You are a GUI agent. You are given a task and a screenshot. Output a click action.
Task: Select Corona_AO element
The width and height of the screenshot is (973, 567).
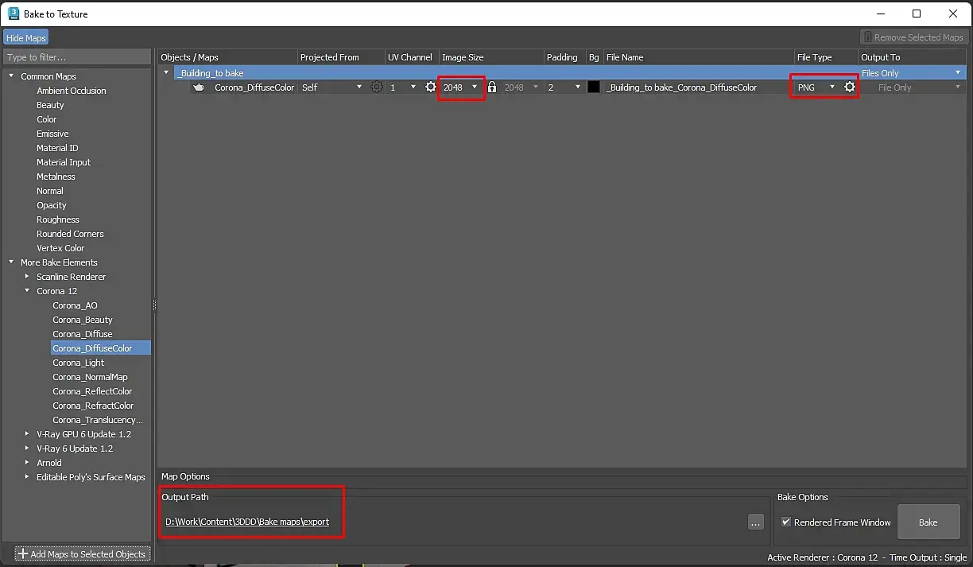coord(76,305)
